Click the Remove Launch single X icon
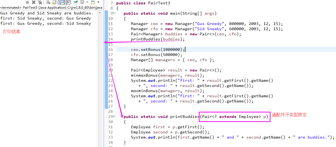Screen dimensions: 336x147 (34, 2)
